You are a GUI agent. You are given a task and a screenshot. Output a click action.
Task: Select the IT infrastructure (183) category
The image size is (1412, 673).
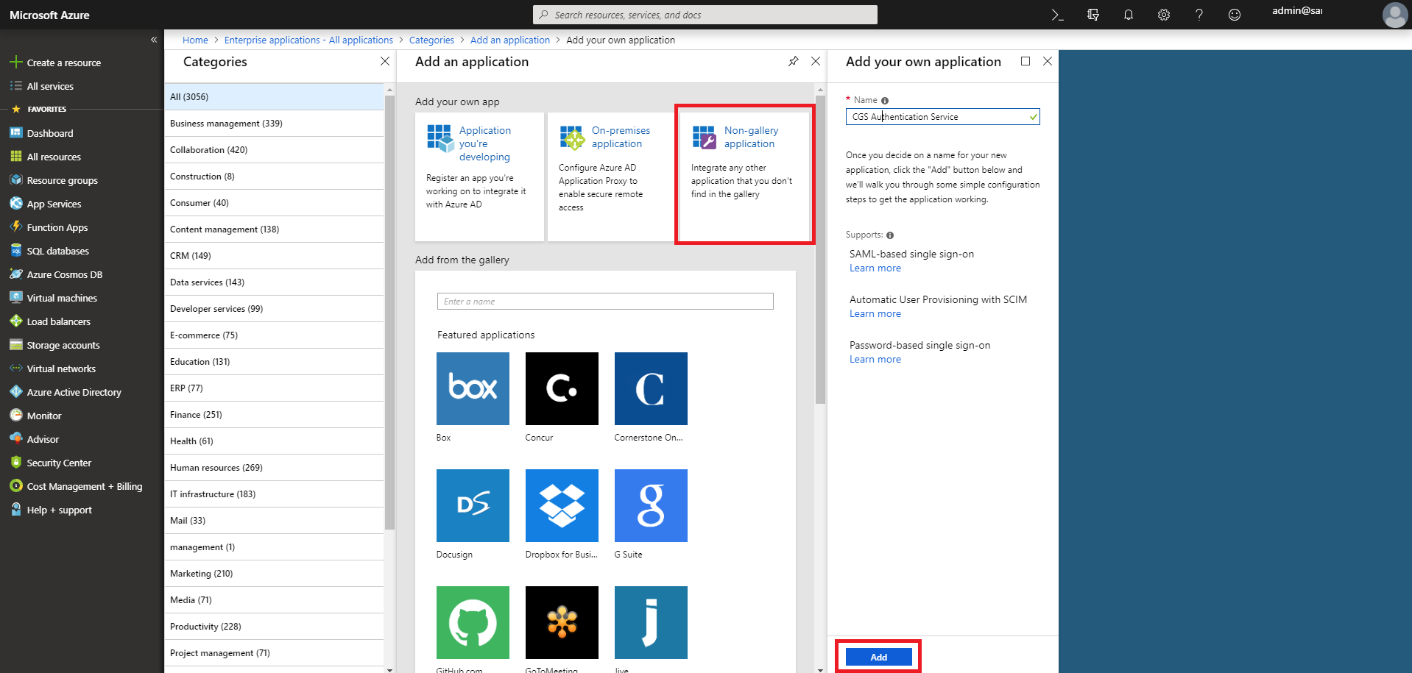274,494
